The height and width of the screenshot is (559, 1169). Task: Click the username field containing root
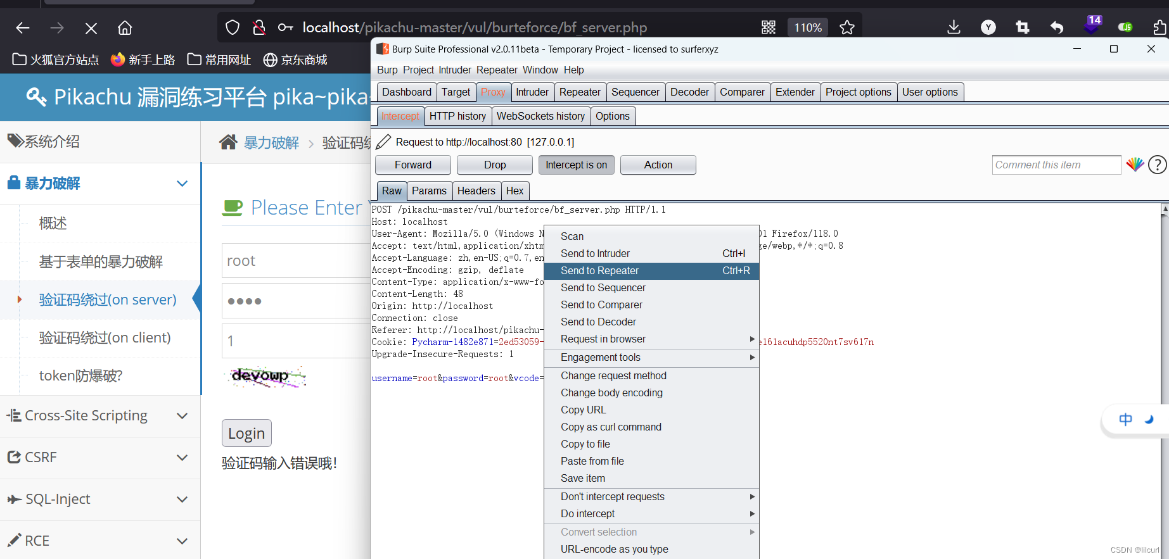pyautogui.click(x=296, y=261)
